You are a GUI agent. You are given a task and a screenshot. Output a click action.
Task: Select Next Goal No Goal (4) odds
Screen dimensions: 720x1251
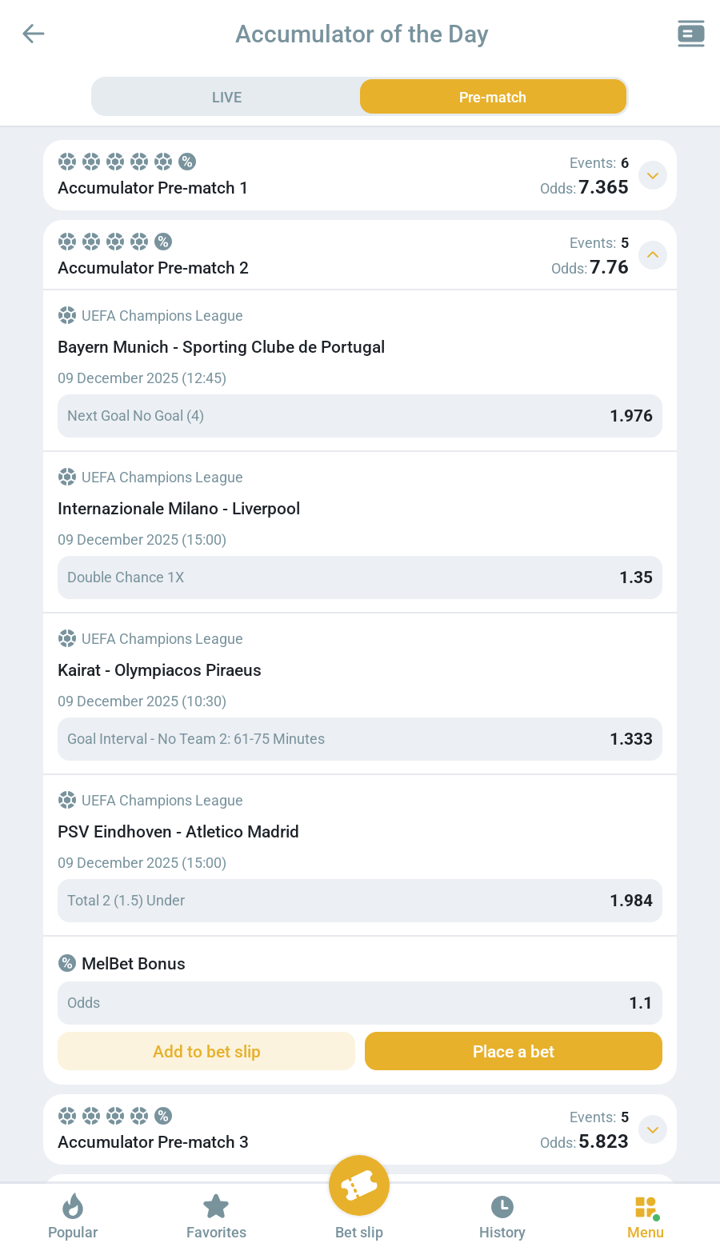[x=360, y=416]
